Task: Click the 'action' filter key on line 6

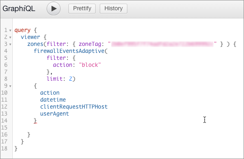Action: pyautogui.click(x=63, y=65)
